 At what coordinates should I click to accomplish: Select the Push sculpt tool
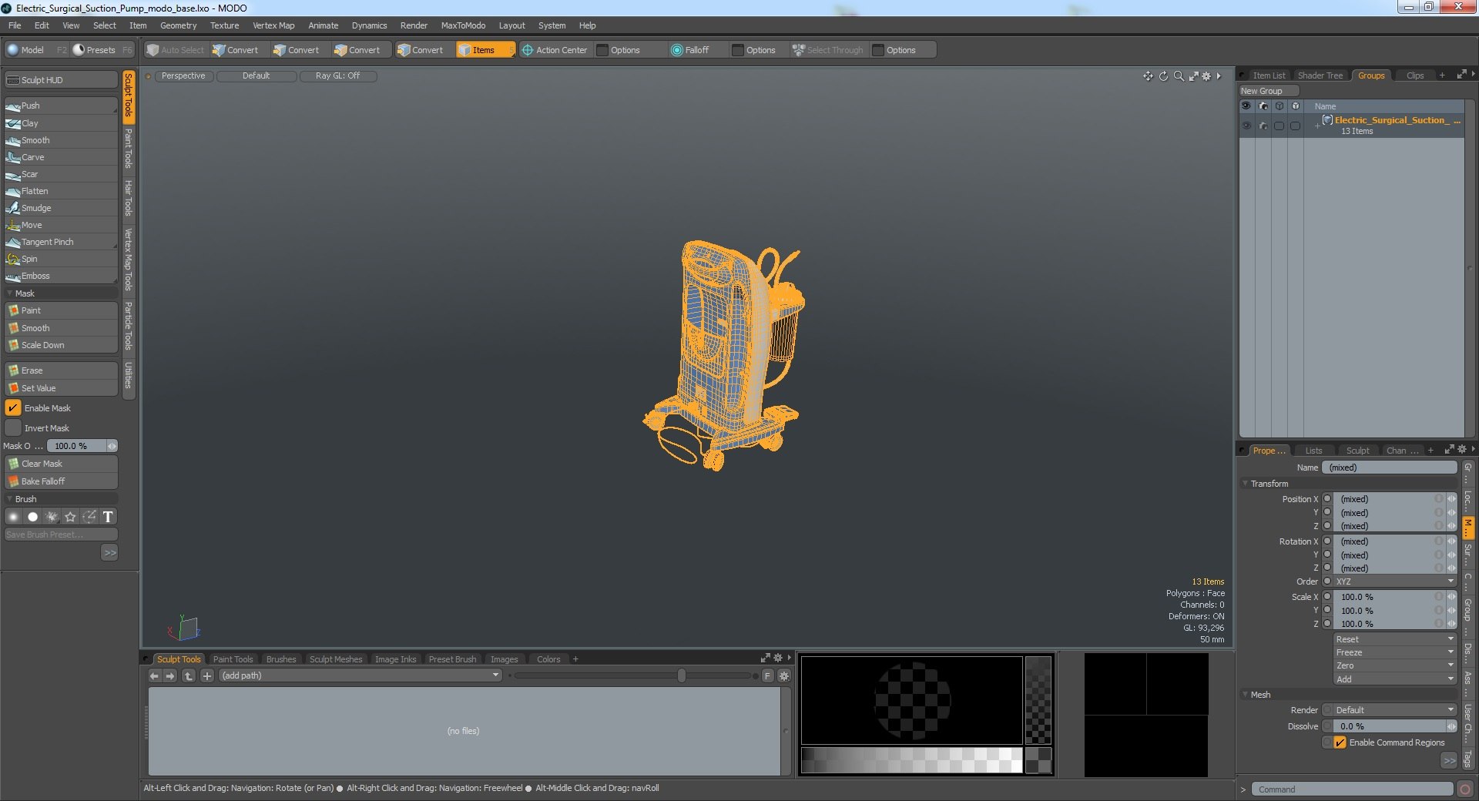click(61, 106)
